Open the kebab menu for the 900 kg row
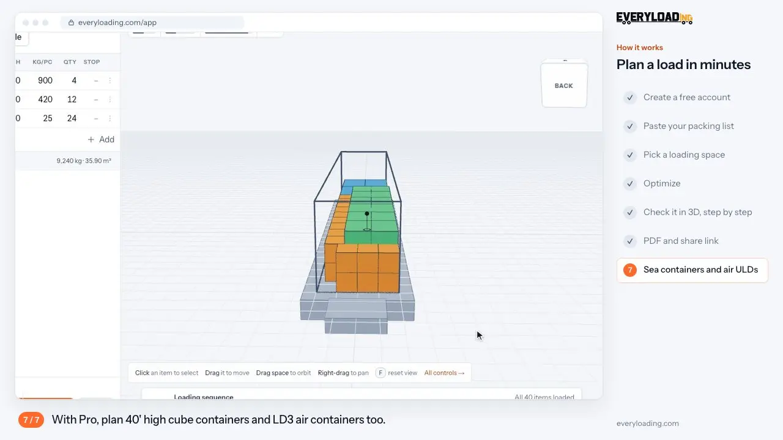This screenshot has width=783, height=440. pyautogui.click(x=110, y=81)
